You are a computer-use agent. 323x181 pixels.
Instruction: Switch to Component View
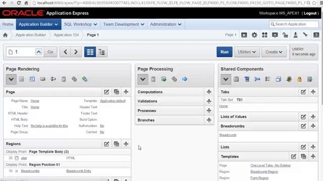tap(90, 52)
